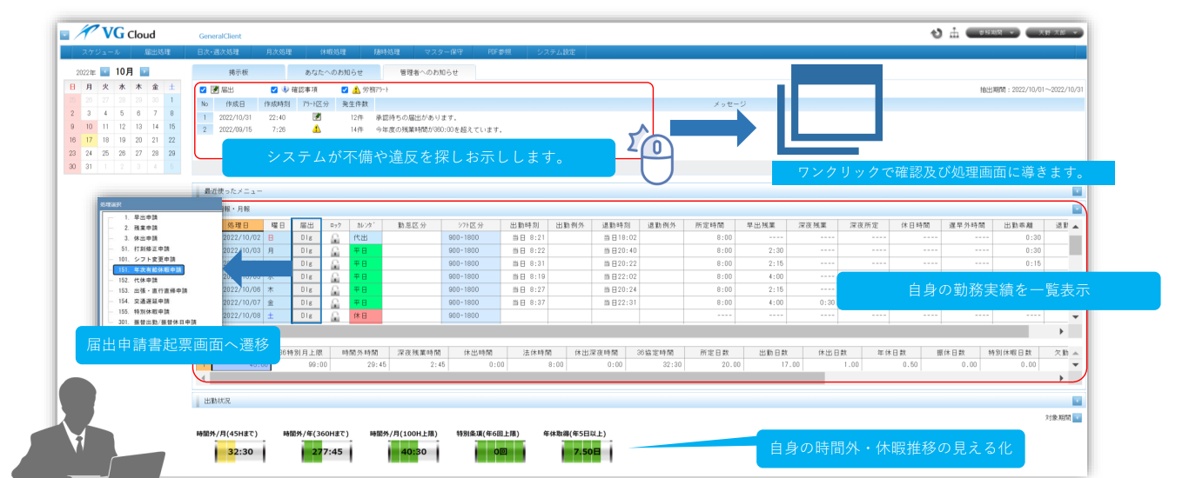Go to previous month with left arrow
Viewport: 1189px width, 478px height.
click(104, 72)
